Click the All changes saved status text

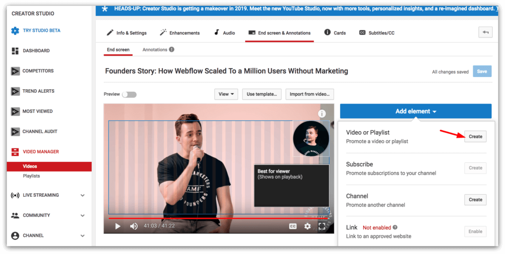tap(450, 72)
